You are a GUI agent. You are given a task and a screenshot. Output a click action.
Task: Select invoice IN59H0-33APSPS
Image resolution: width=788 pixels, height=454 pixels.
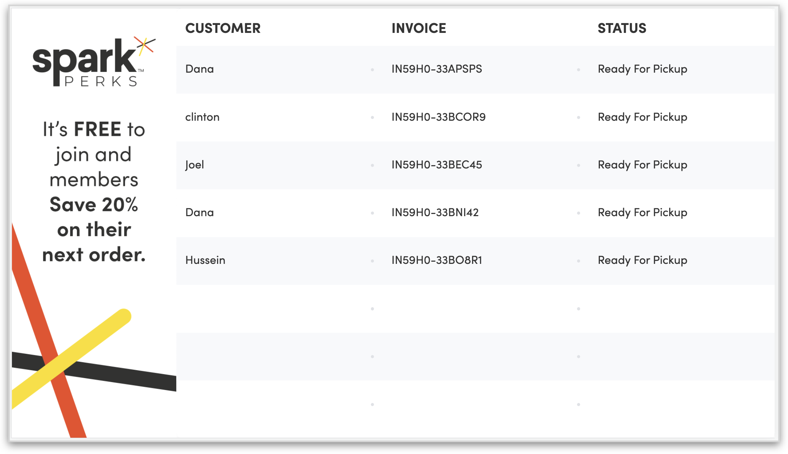(x=436, y=69)
